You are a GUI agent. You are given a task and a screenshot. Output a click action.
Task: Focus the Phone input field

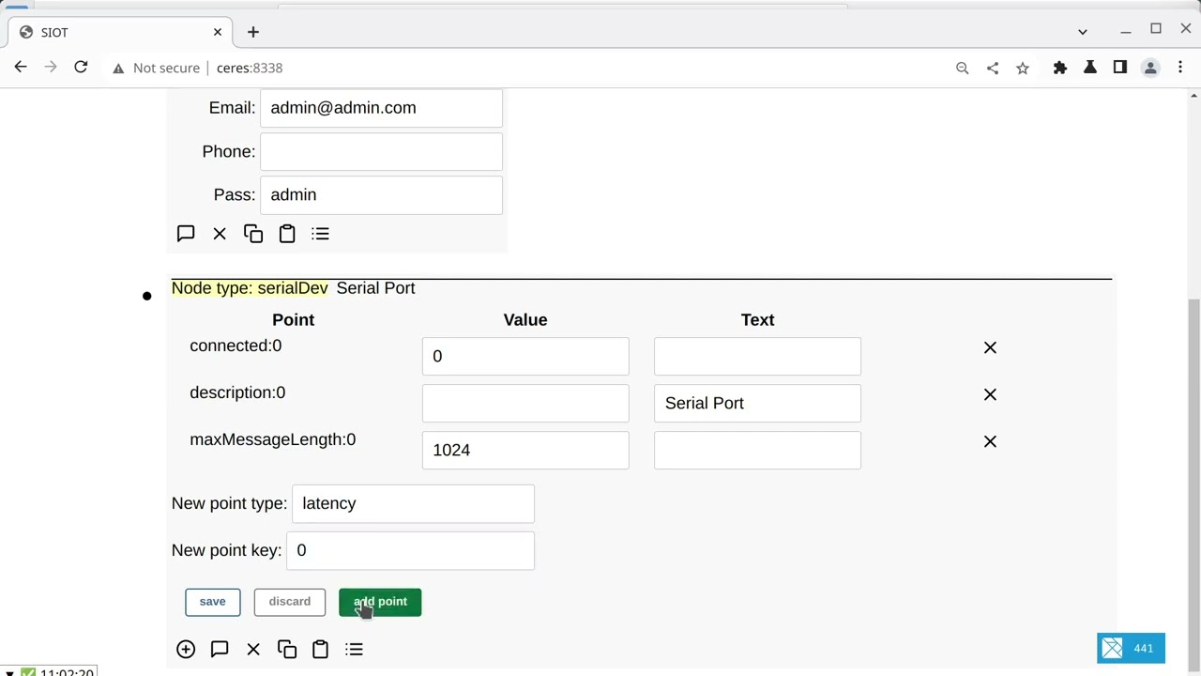pos(381,151)
